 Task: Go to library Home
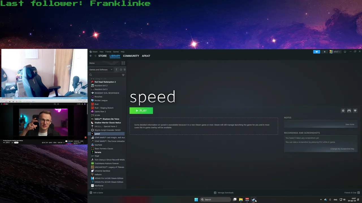[x=92, y=63]
